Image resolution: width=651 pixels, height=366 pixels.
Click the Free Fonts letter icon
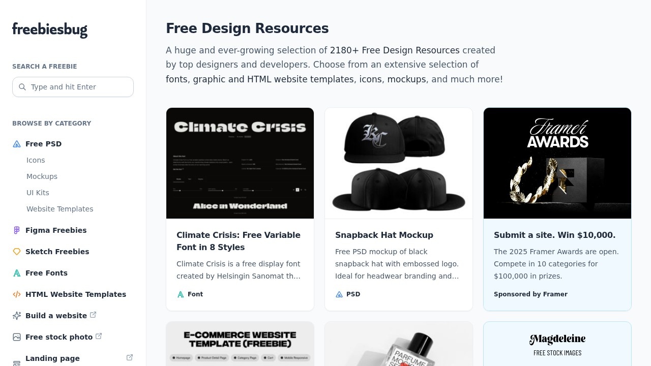tap(17, 273)
